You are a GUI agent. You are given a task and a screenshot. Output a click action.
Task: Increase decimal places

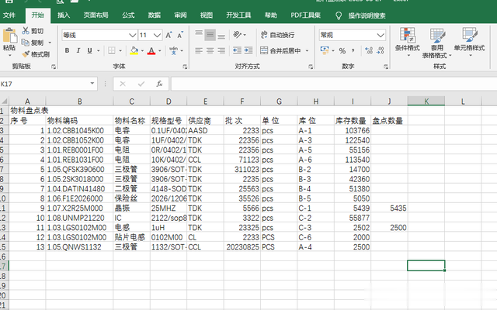pyautogui.click(x=369, y=50)
